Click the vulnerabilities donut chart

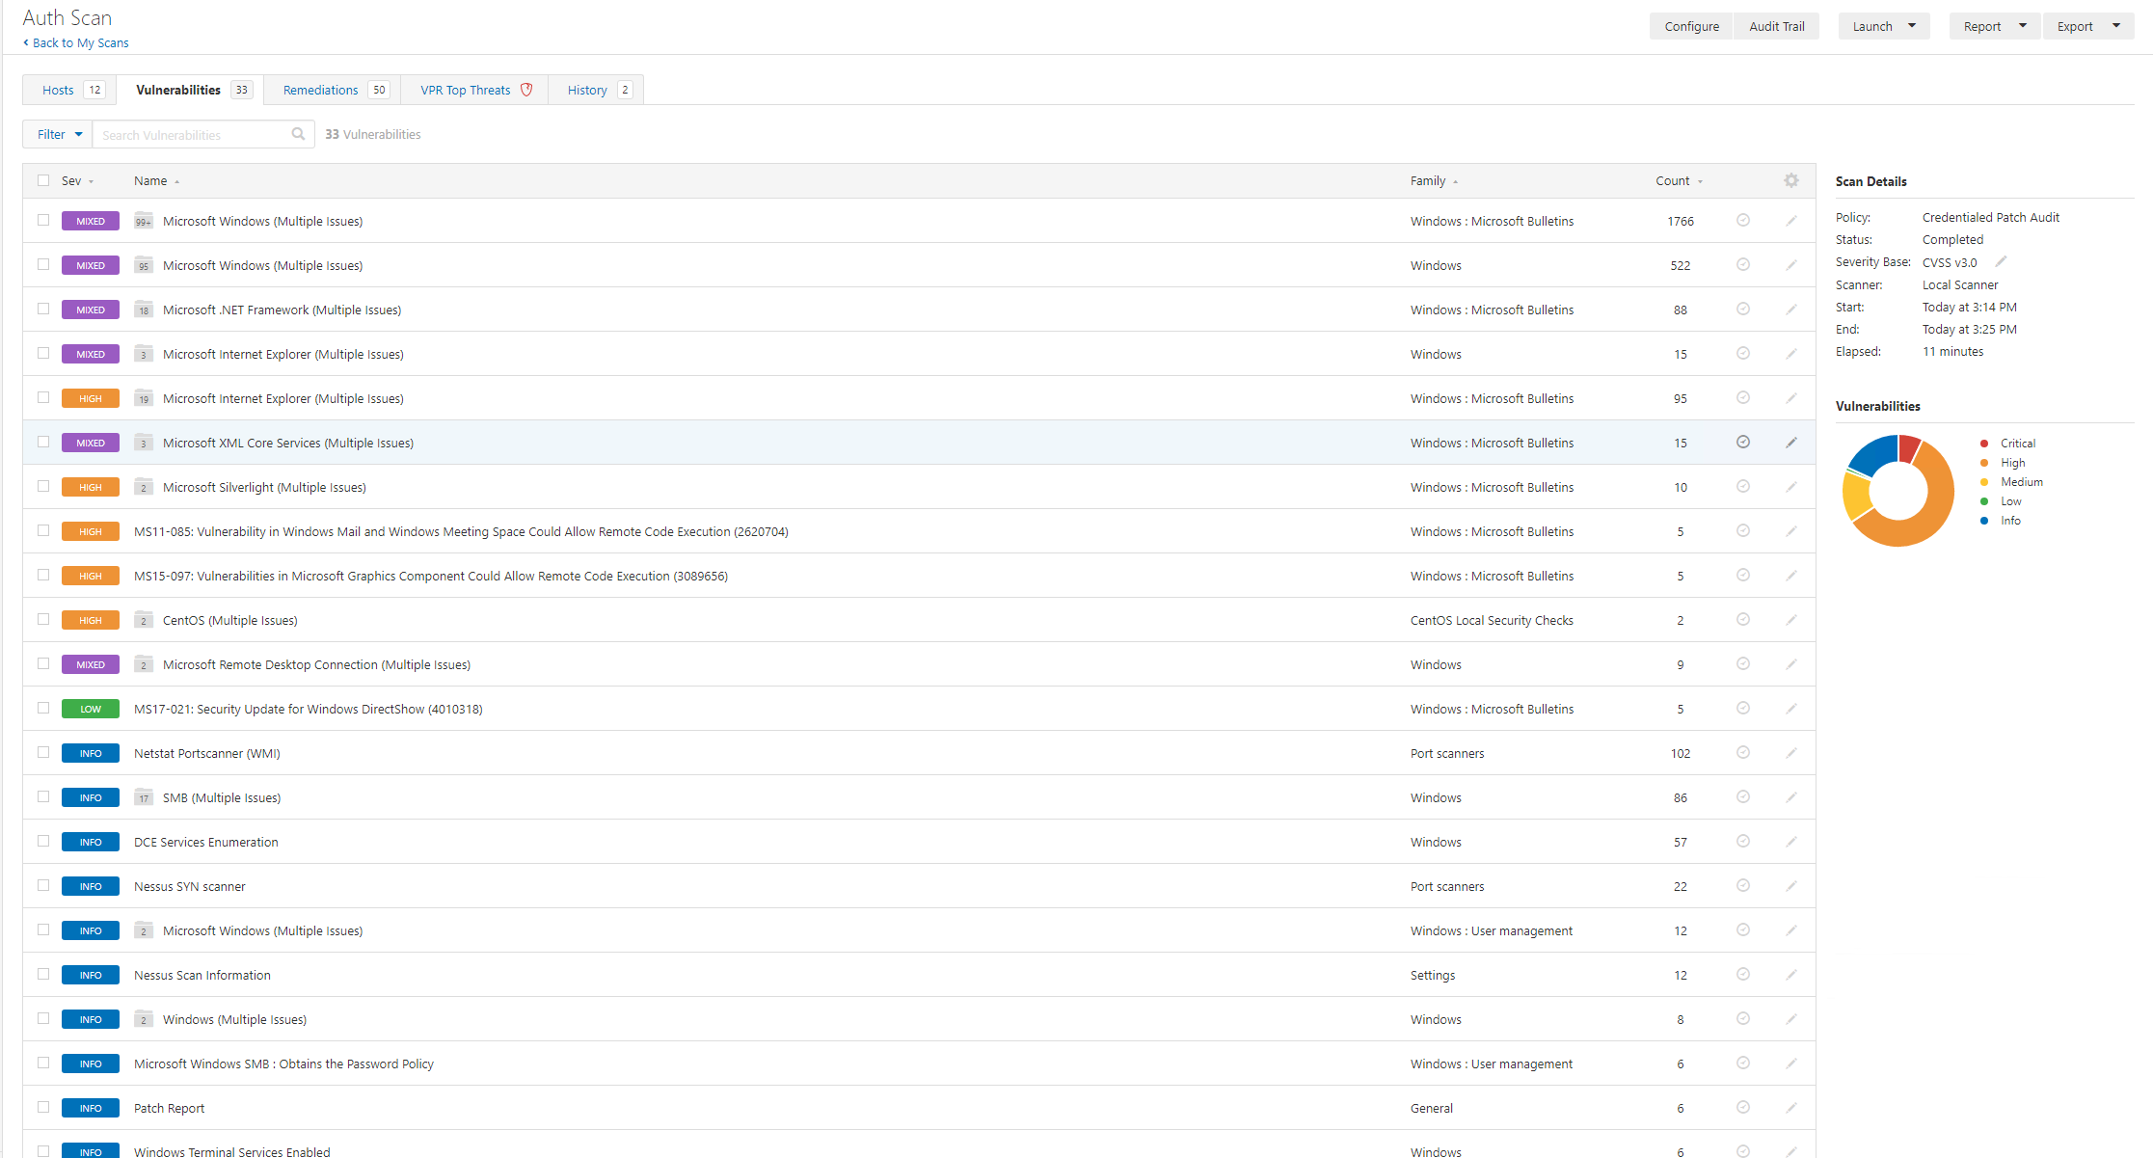pos(1897,491)
